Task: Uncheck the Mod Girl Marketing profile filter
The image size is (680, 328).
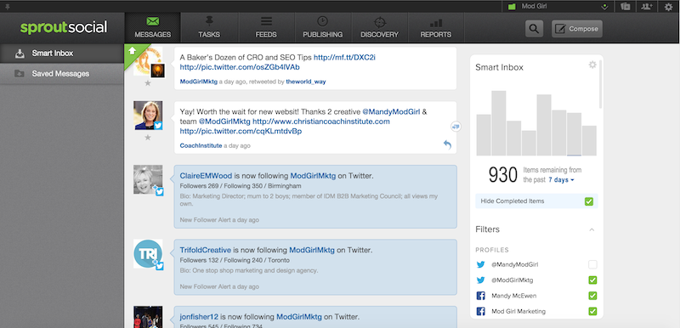Action: tap(592, 311)
